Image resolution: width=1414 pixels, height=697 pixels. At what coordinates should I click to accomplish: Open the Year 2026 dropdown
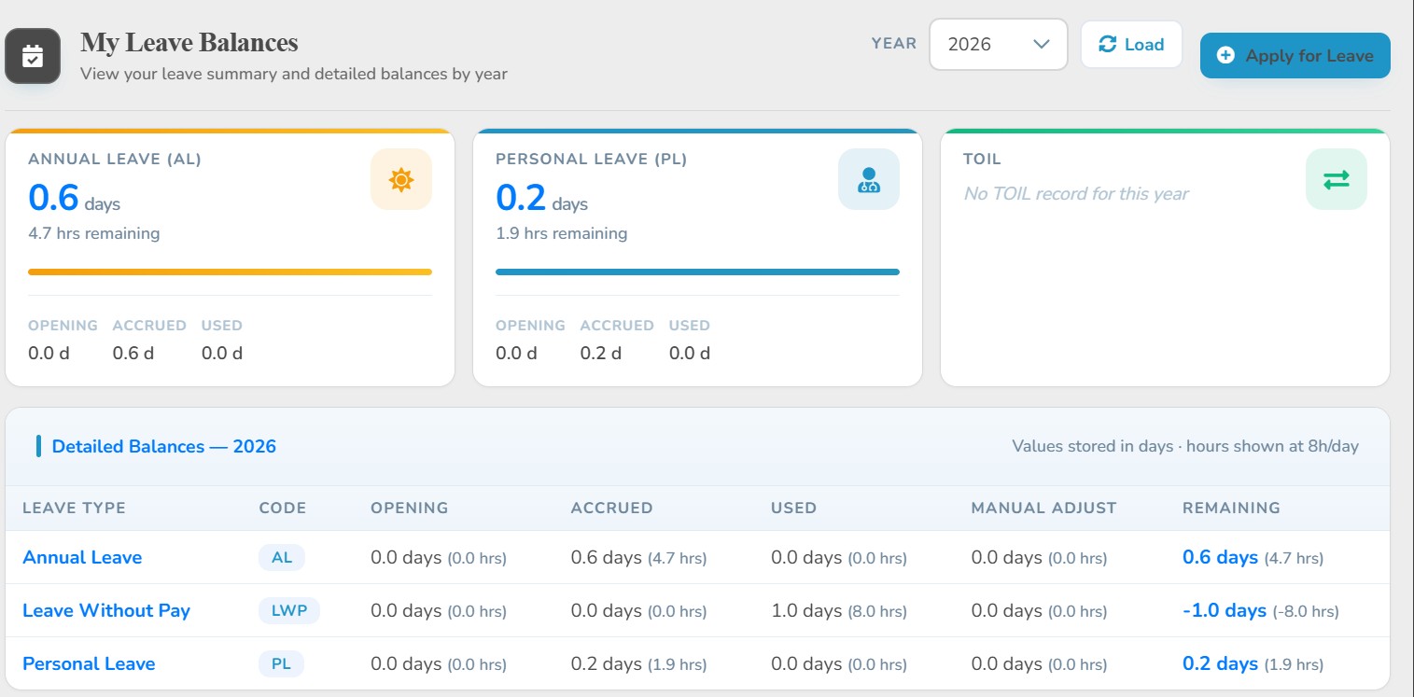coord(999,44)
